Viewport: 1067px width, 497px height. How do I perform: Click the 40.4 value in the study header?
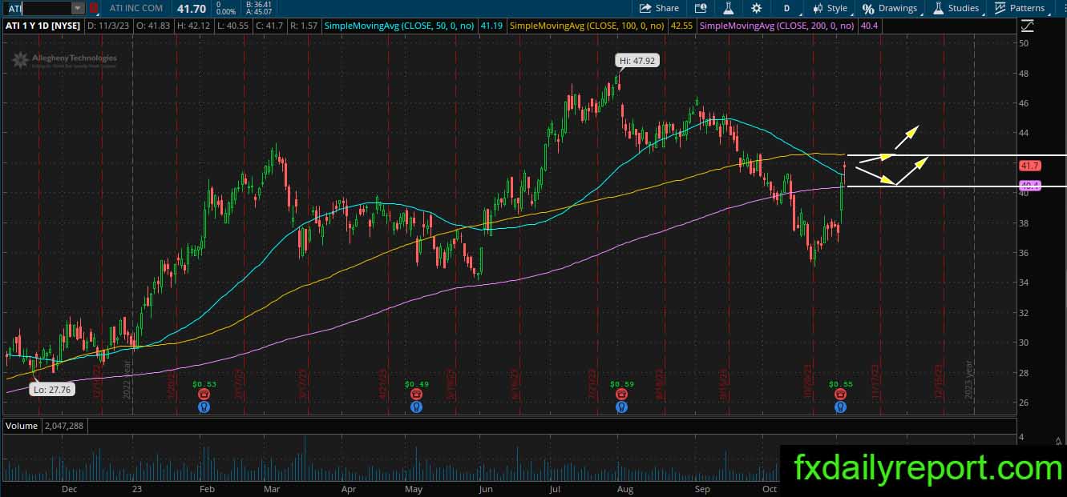click(868, 26)
